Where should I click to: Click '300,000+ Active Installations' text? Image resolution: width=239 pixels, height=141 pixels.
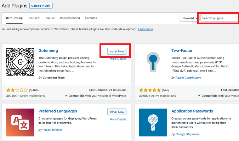(x=25, y=96)
